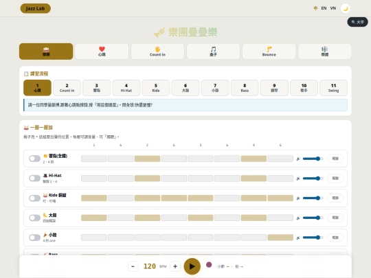Open the drum band tab icon

pos(46,51)
